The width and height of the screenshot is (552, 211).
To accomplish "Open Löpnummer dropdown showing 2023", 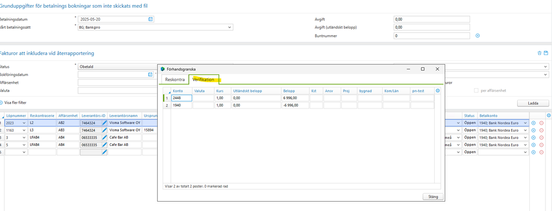I will coord(24,123).
